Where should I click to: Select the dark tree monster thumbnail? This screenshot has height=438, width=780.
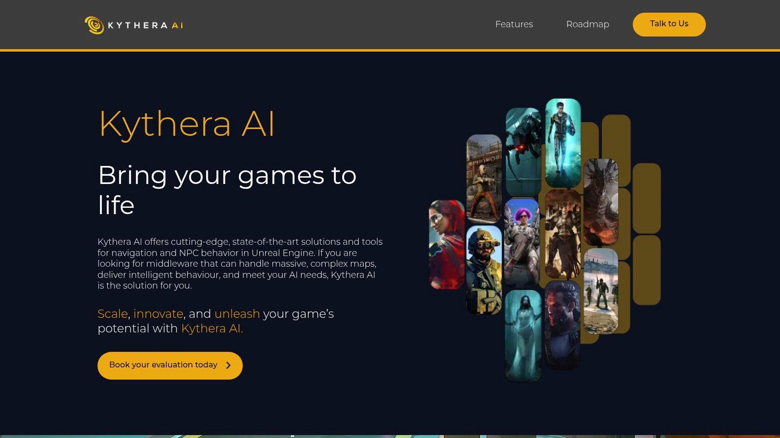tap(601, 202)
